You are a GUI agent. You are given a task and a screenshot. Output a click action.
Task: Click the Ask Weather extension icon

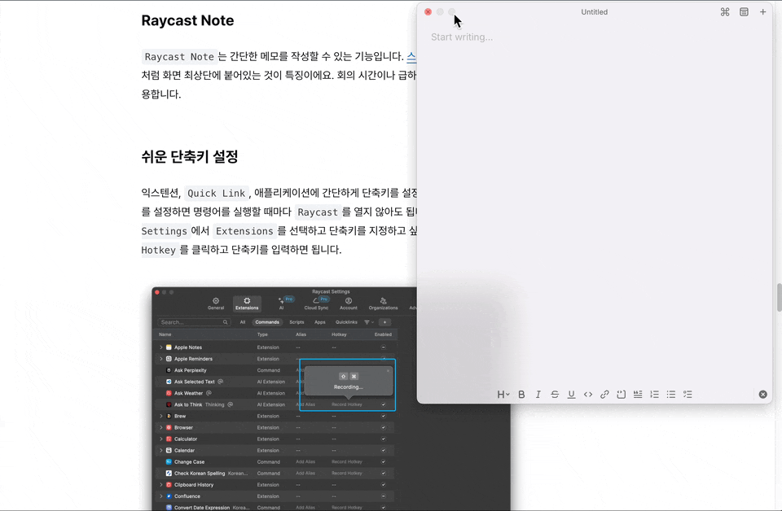point(169,393)
